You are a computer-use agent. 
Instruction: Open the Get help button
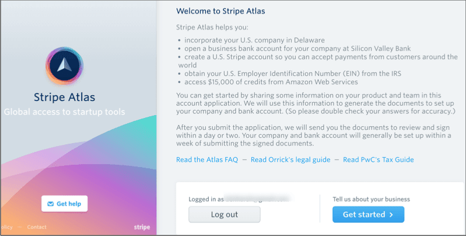[x=65, y=203]
